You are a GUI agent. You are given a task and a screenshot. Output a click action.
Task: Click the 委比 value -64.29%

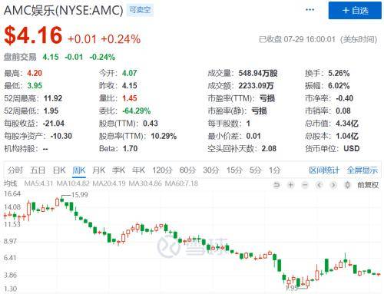pos(136,111)
